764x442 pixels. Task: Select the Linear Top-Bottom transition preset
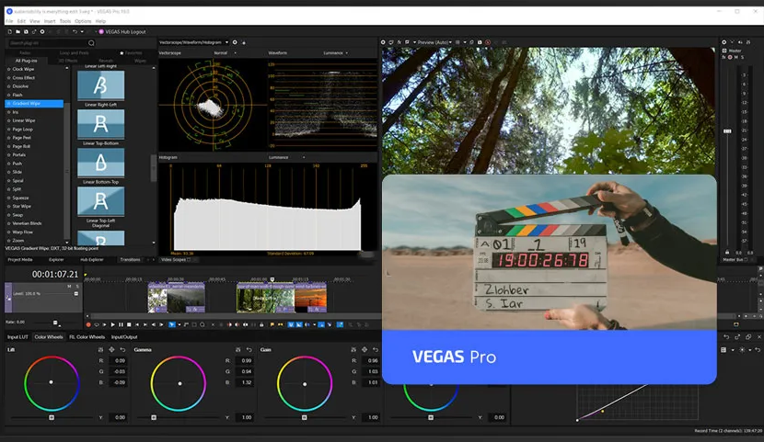tap(101, 124)
